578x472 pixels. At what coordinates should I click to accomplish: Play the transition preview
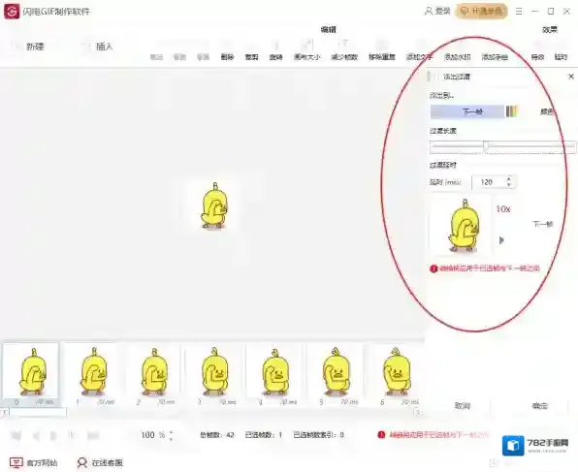tap(501, 240)
